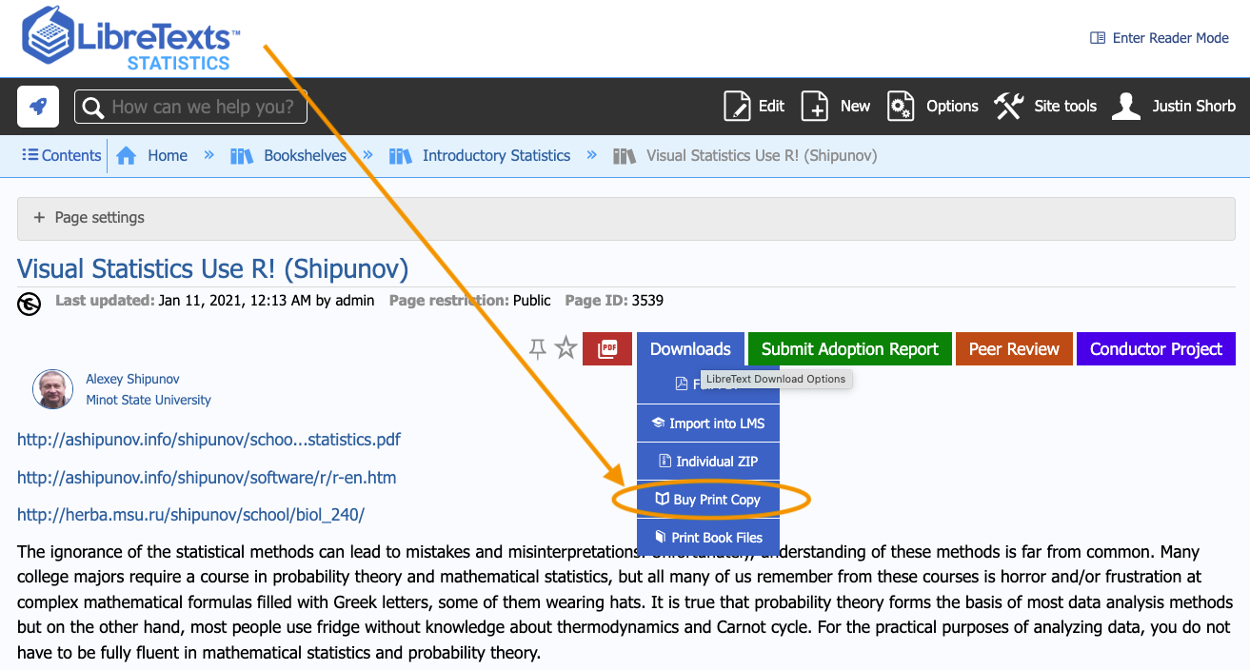Click the Home house icon in breadcrumbs
Image resolution: width=1250 pixels, height=670 pixels.
pyautogui.click(x=127, y=156)
